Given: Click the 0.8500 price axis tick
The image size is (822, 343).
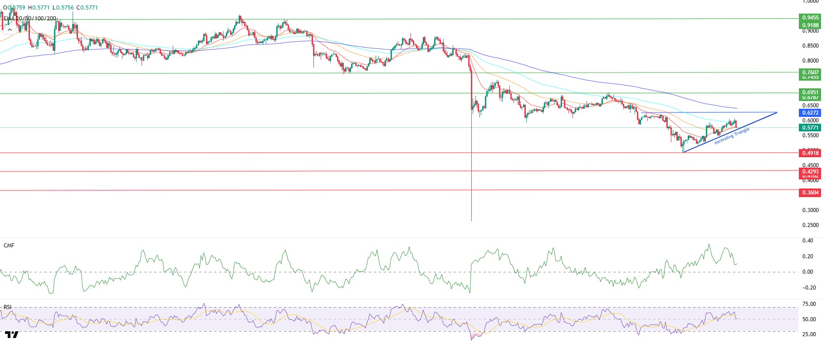Looking at the screenshot, I should [x=810, y=46].
